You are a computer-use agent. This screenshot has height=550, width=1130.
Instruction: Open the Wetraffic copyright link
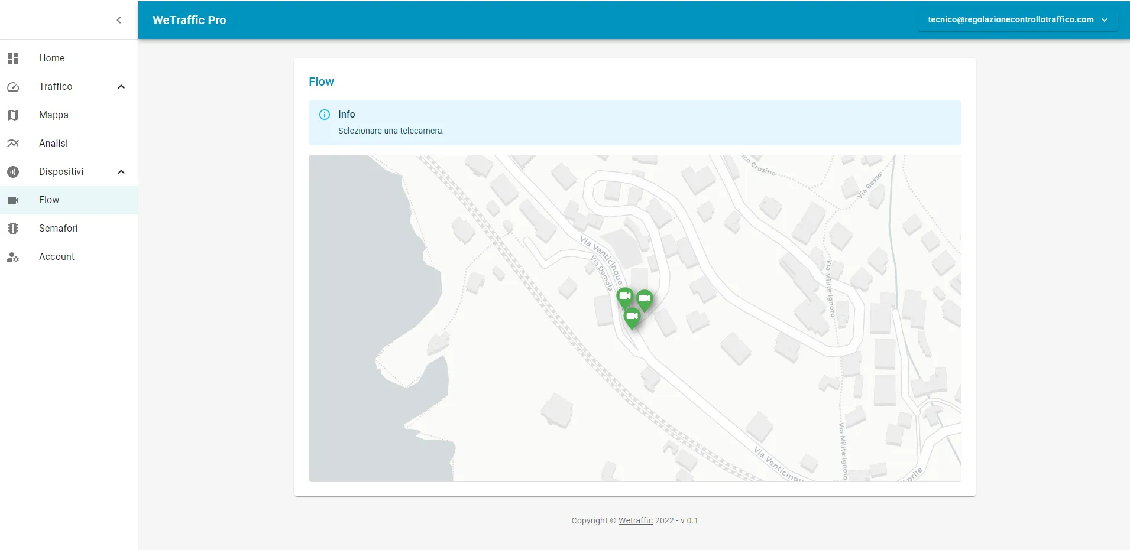634,520
